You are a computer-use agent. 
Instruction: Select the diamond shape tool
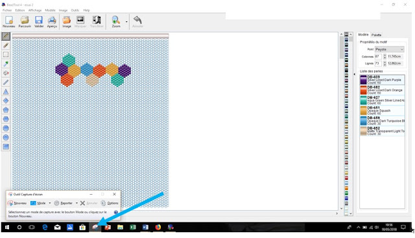tap(6, 100)
